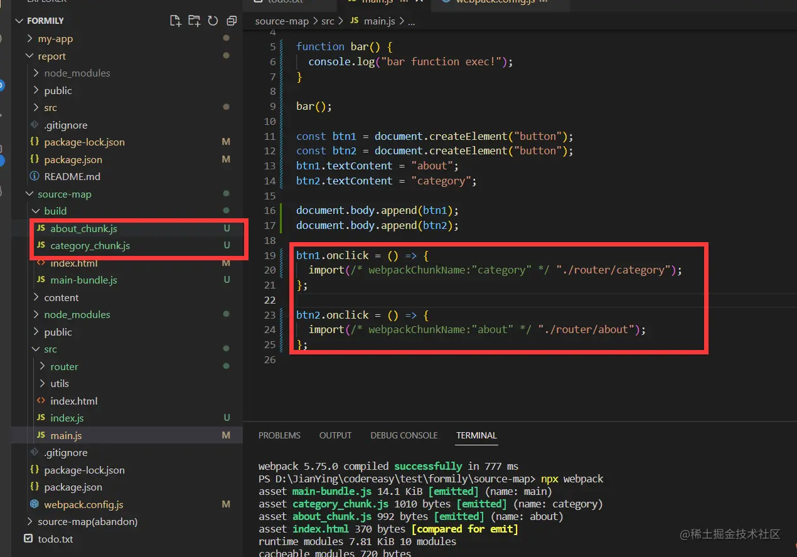The height and width of the screenshot is (557, 797).
Task: Select the TERMINAL panel tab
Action: click(476, 435)
